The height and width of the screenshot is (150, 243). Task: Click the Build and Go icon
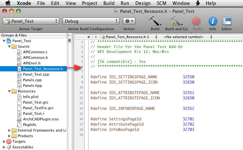click(x=176, y=21)
